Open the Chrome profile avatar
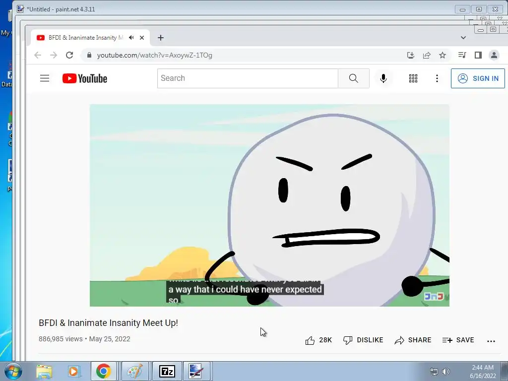 (494, 55)
